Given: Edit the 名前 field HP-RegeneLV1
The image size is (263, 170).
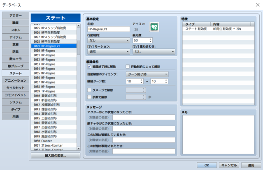Looking at the screenshot, I should click(109, 29).
